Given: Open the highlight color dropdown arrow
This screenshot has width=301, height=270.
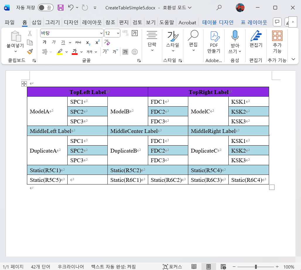Looking at the screenshot, I should (x=66, y=52).
